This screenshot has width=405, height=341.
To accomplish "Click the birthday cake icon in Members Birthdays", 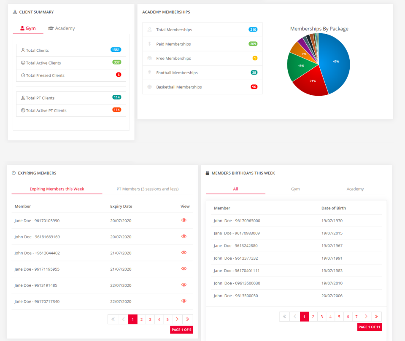I will (x=208, y=173).
